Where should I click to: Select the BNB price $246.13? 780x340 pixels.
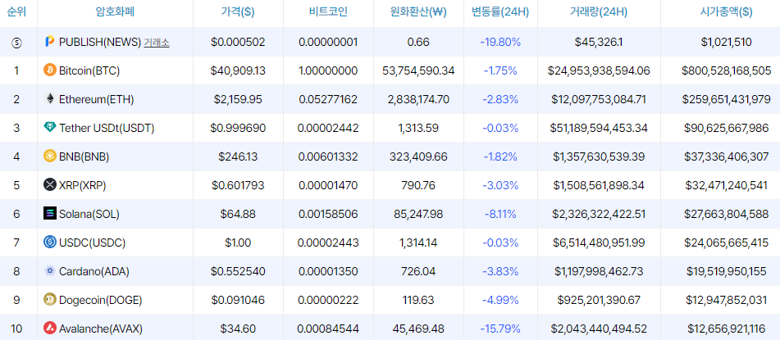pos(238,156)
